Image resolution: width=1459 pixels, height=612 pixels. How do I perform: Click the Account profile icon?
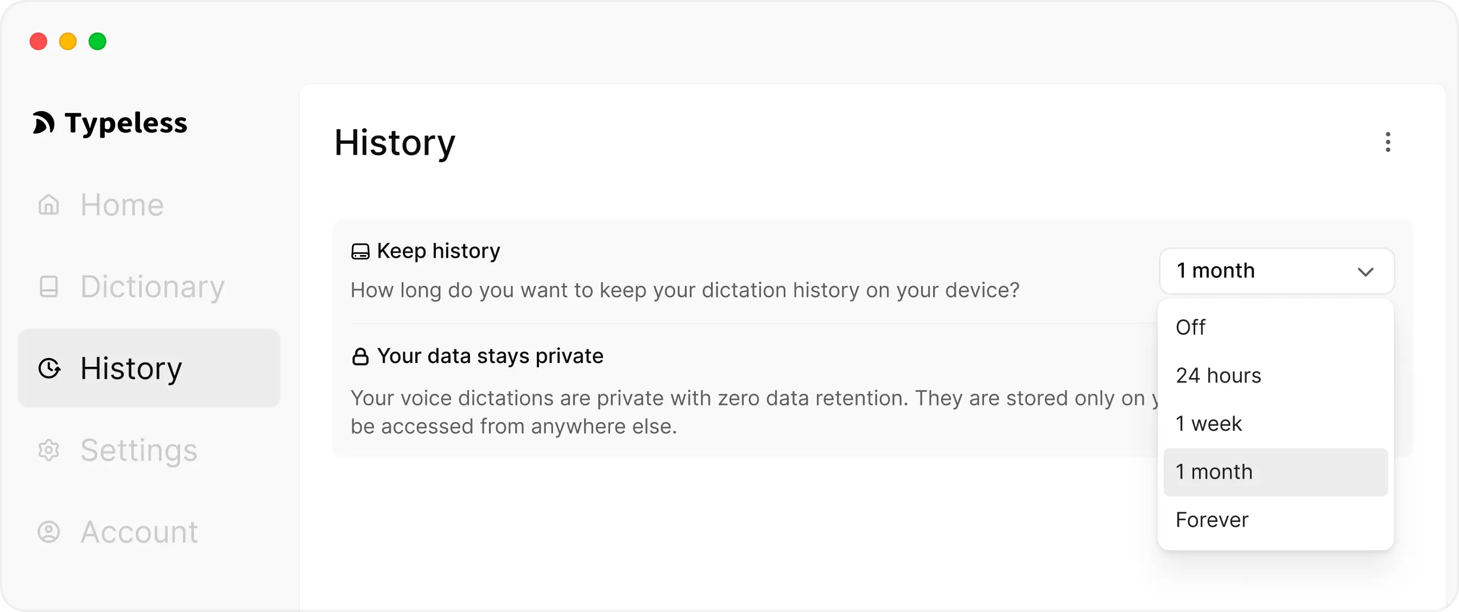point(49,532)
